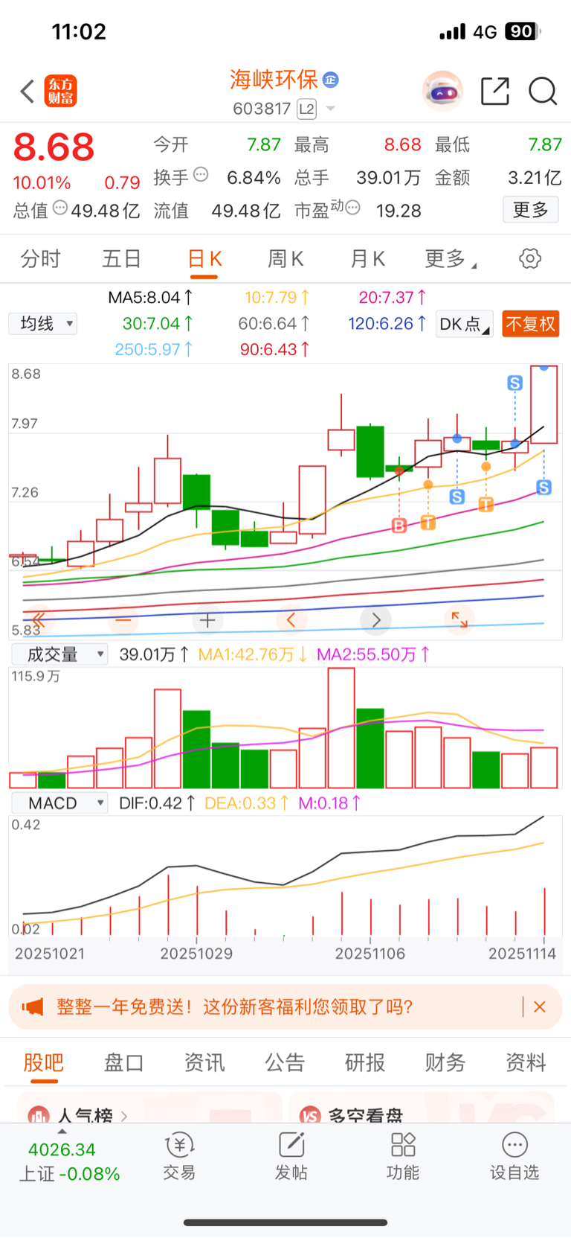Image resolution: width=571 pixels, height=1238 pixels.
Task: Tap the blue 企 badge icon
Action: tap(331, 80)
